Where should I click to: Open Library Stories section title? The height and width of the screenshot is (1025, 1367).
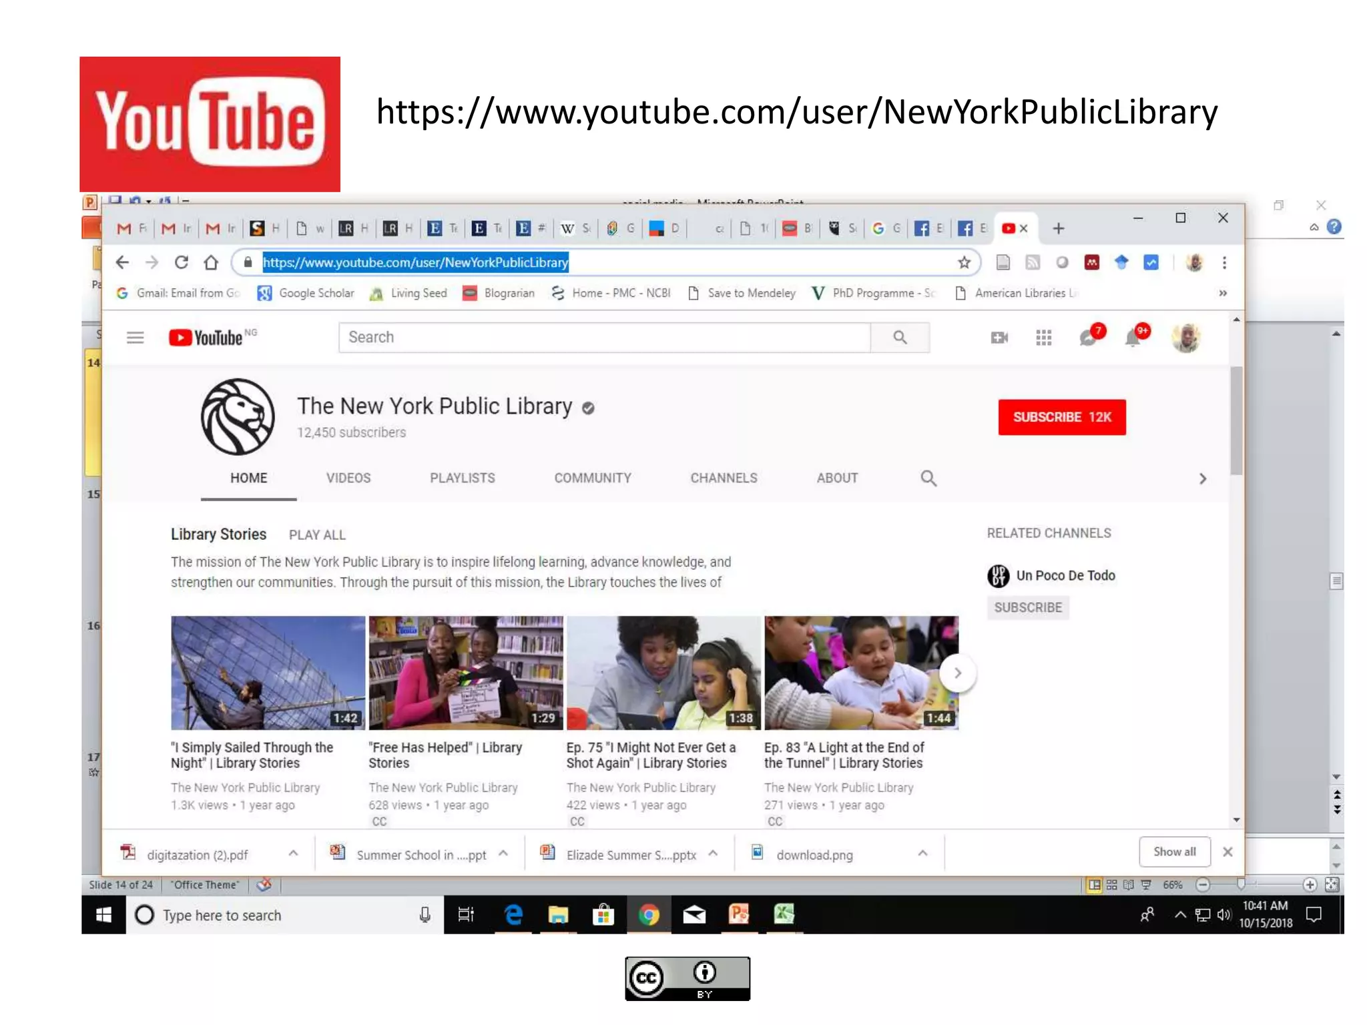click(218, 535)
